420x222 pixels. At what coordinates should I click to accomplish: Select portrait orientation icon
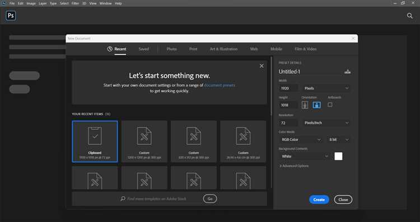click(x=305, y=105)
